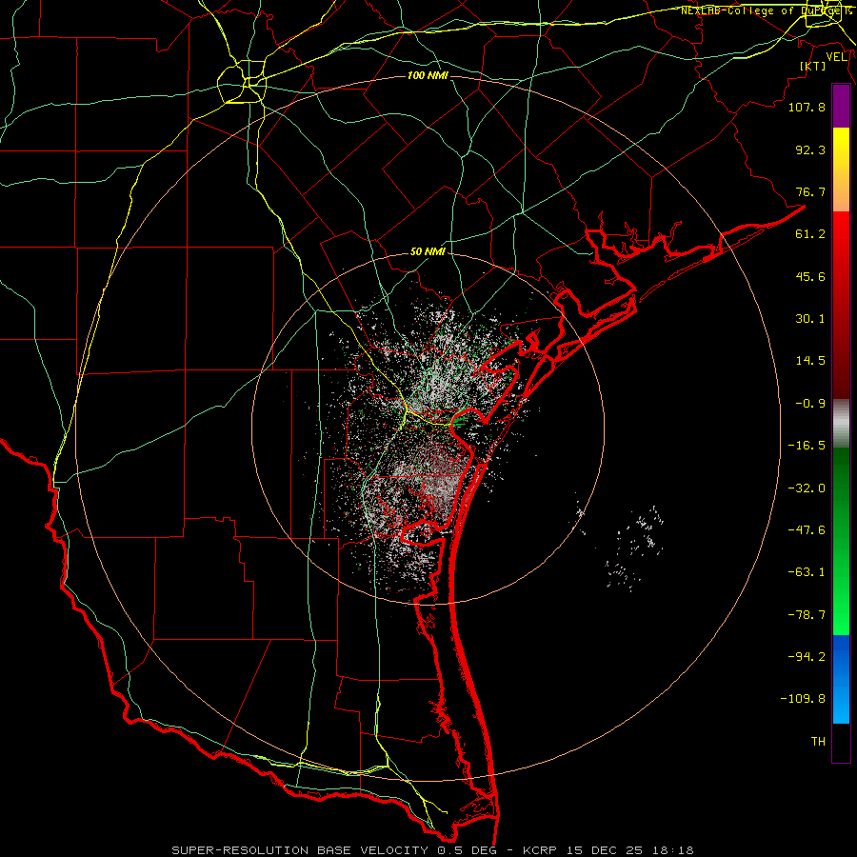Select the -32.0 velocity scale value
Image resolution: width=857 pixels, height=857 pixels.
(807, 488)
